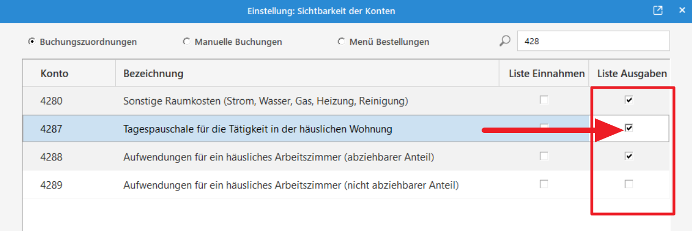Sort by the Bezeichnung column header
The width and height of the screenshot is (692, 231).
(153, 73)
